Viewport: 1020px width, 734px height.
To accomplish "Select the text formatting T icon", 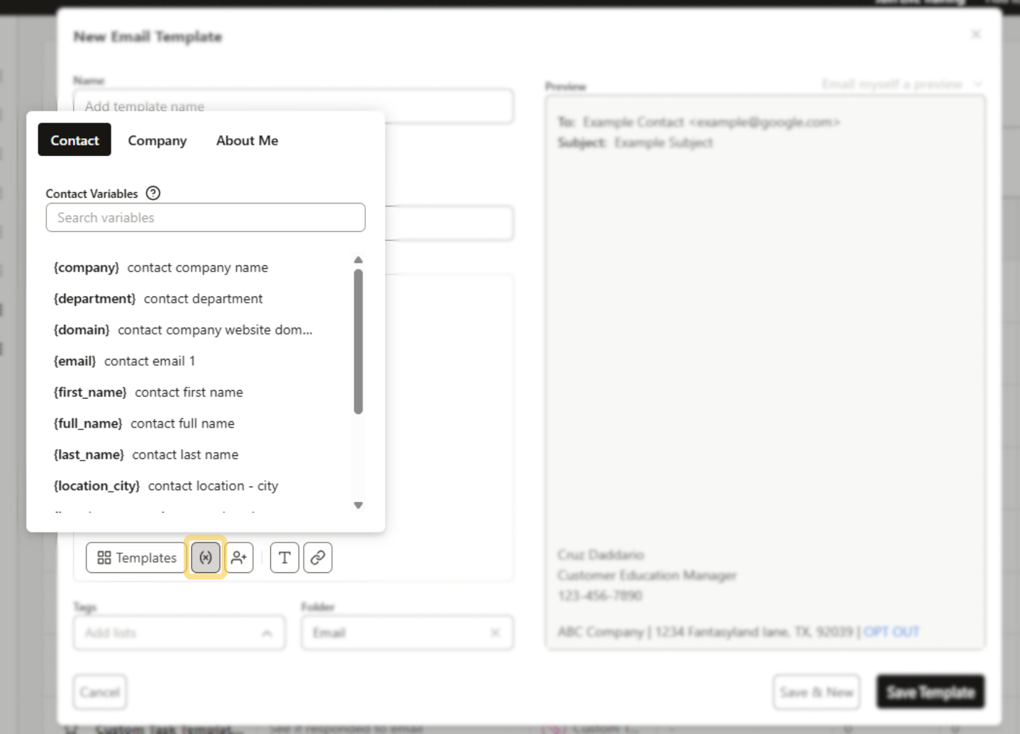I will [x=284, y=557].
